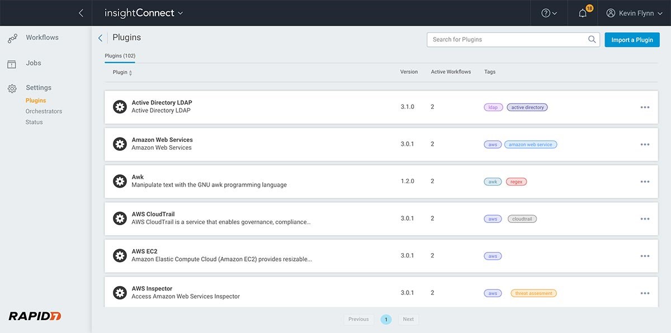Click the awk tag
The height and width of the screenshot is (333, 671).
[493, 182]
